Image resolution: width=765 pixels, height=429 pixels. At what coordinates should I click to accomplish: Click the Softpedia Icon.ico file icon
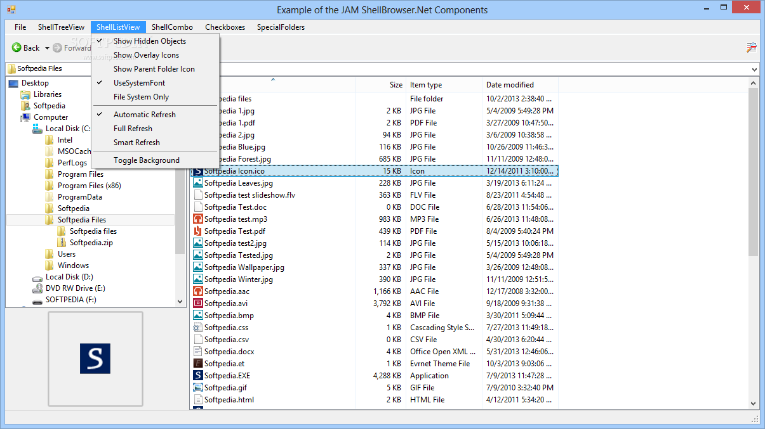[x=198, y=171]
